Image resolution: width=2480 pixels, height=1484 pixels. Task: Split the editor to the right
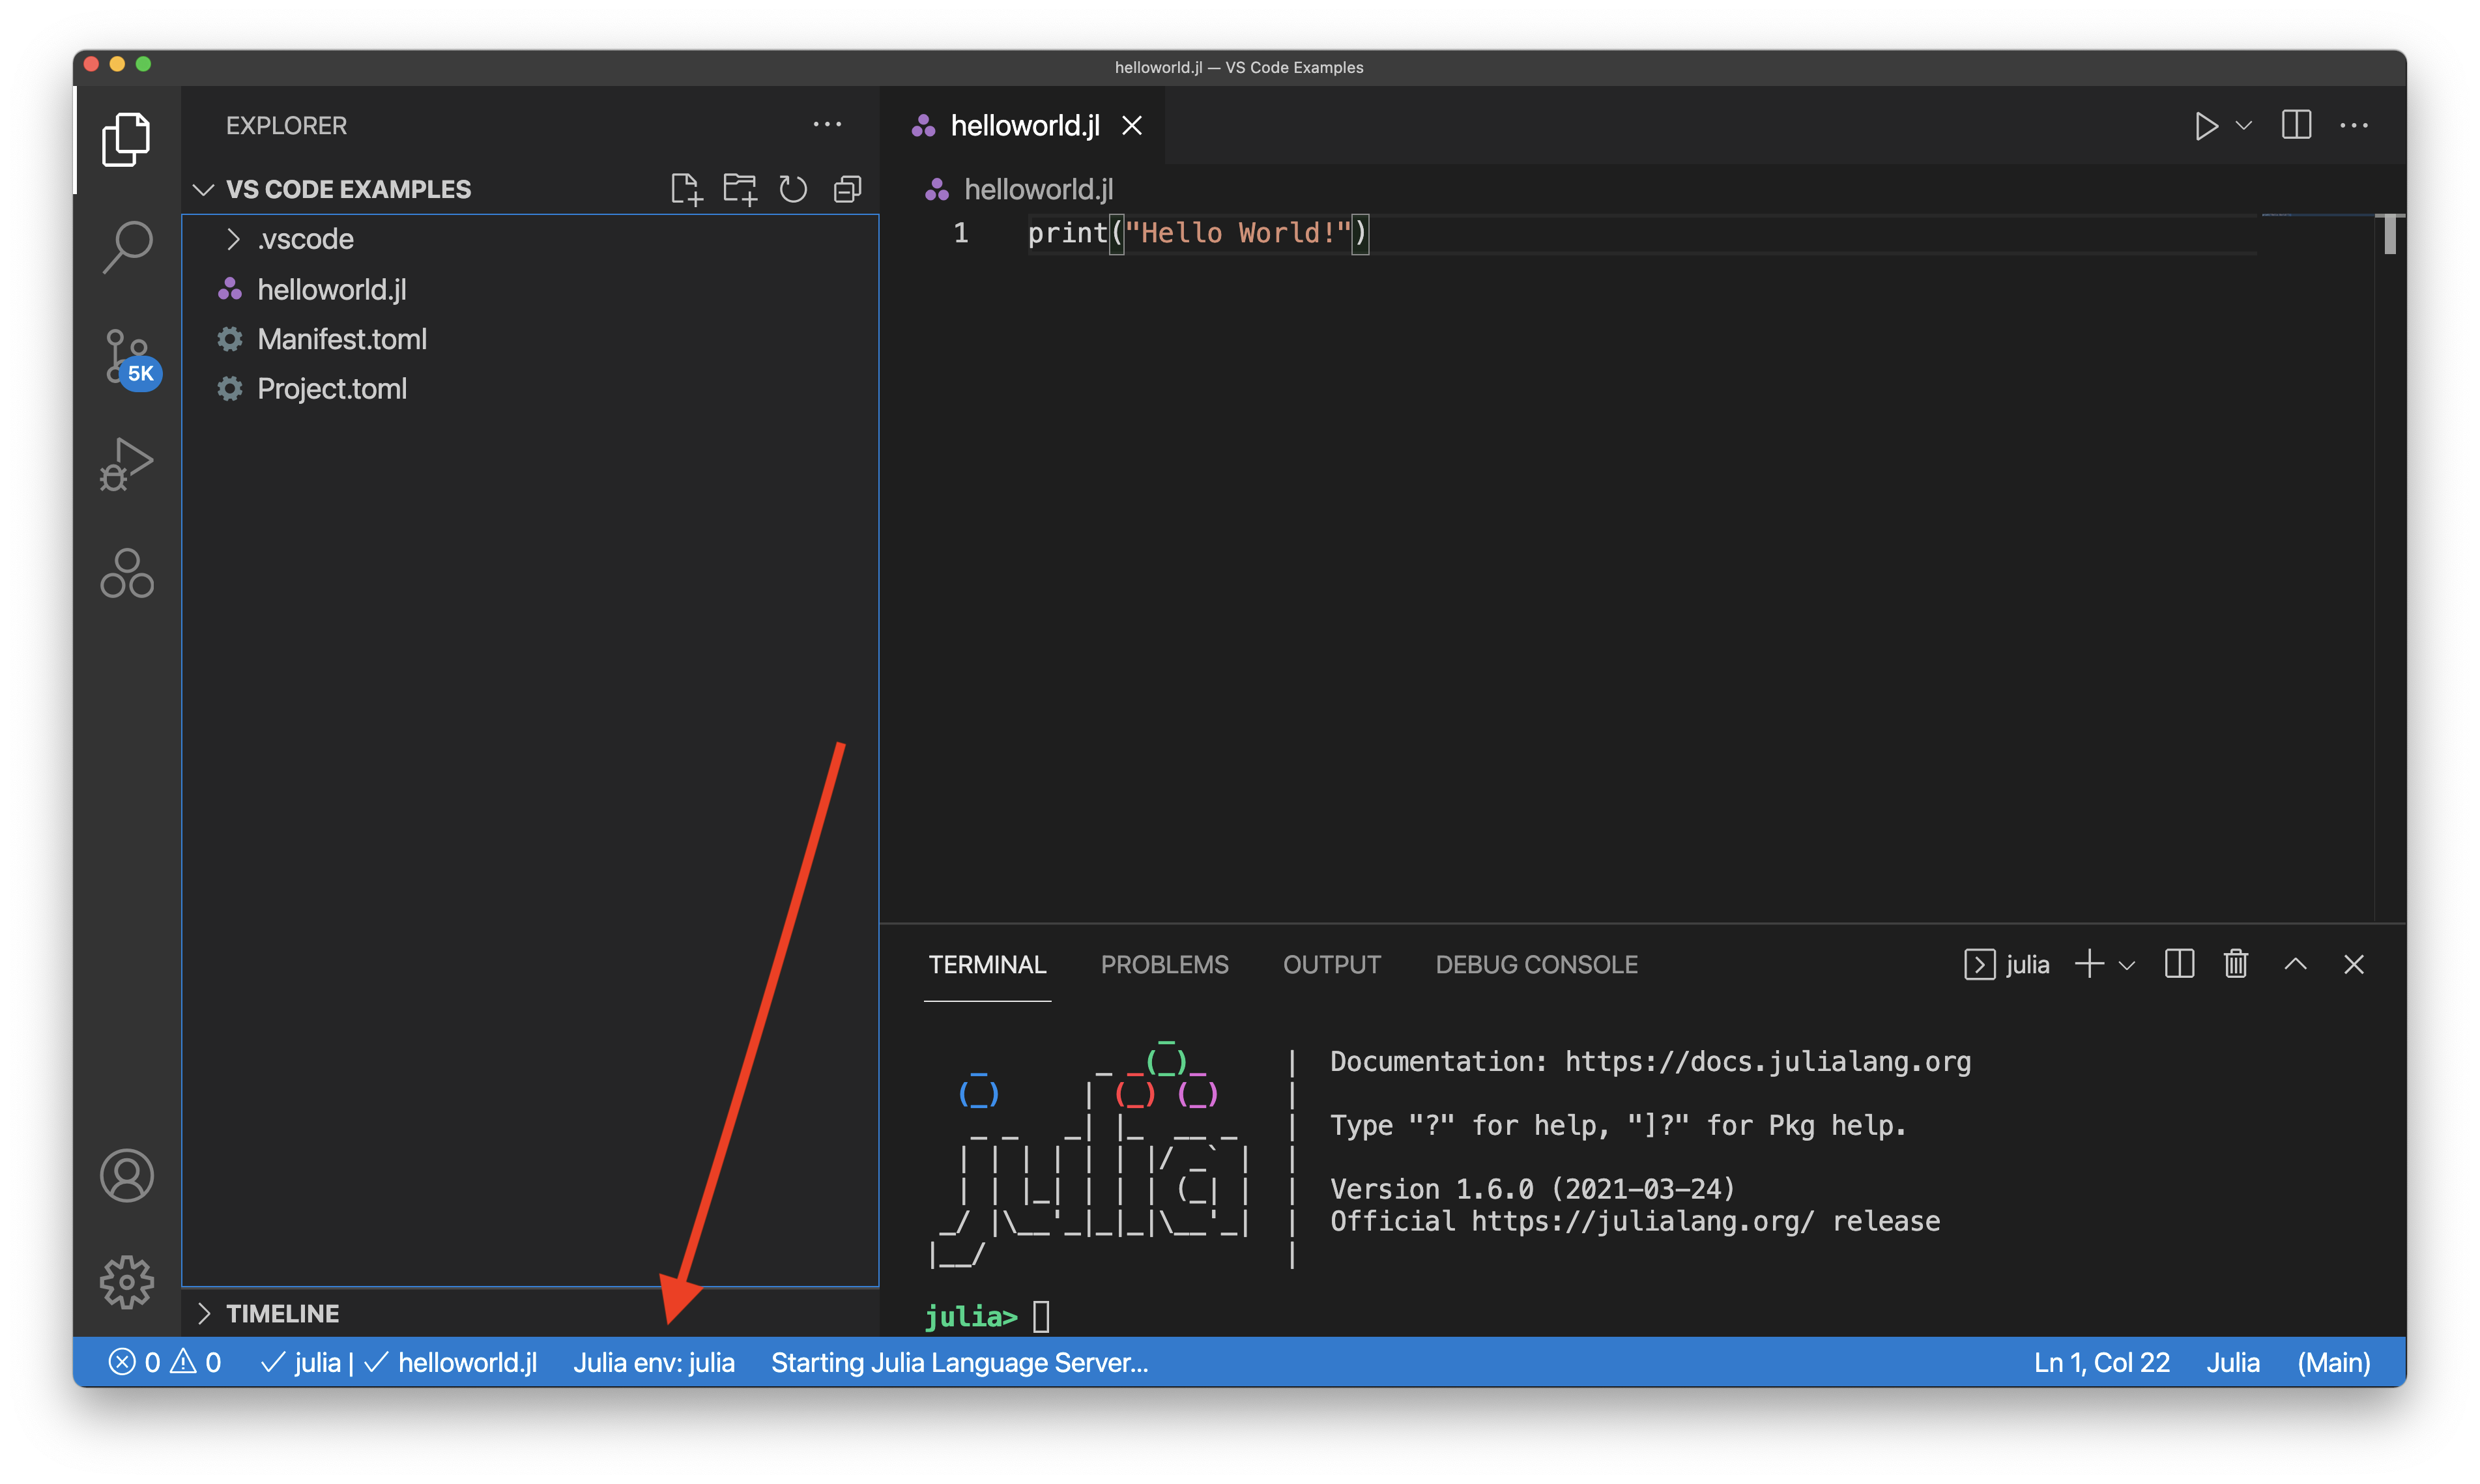pyautogui.click(x=2296, y=125)
